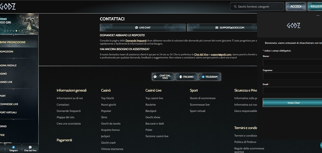Open Regole delle scommesse sportive link

(x=249, y=150)
